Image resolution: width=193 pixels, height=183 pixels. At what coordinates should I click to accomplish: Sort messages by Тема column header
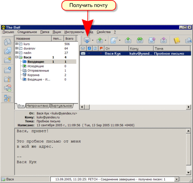tap(172, 48)
